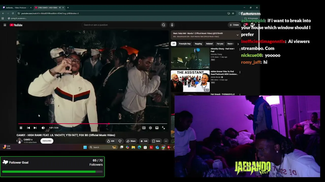Screen dimensions: 325x182
Task: Mute the video volume speaker icon
Action: point(43,128)
